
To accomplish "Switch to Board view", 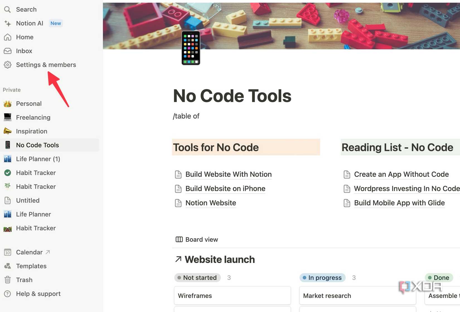I will click(x=201, y=239).
